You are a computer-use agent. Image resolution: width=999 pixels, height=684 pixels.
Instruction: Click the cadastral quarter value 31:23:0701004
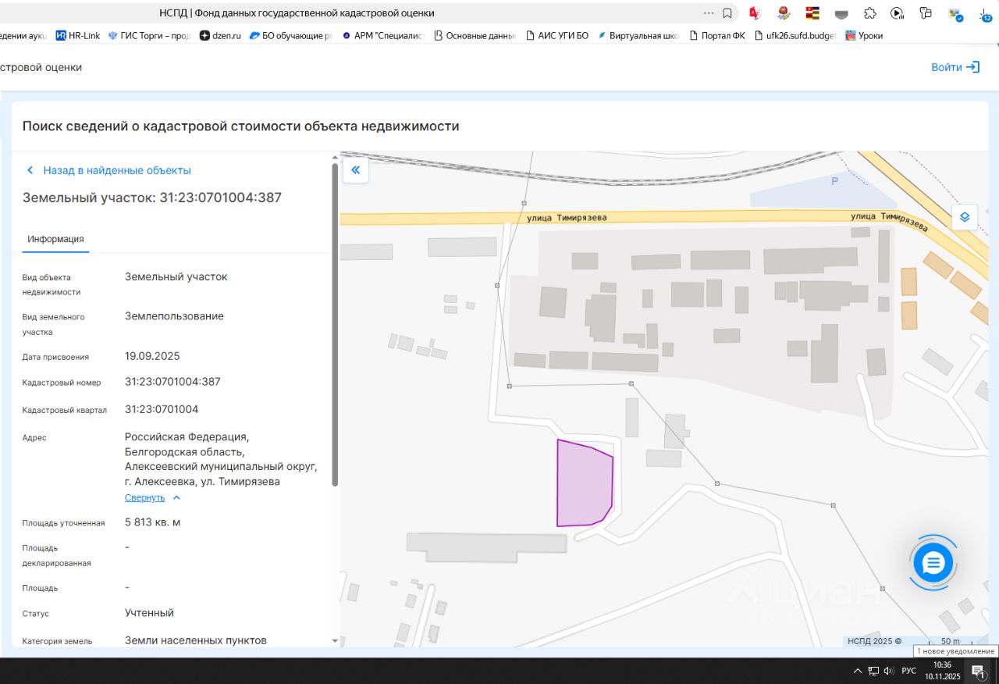162,409
